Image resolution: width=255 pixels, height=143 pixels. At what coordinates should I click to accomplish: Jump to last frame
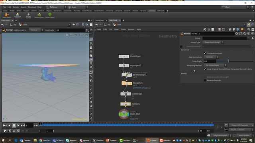(x=23, y=126)
